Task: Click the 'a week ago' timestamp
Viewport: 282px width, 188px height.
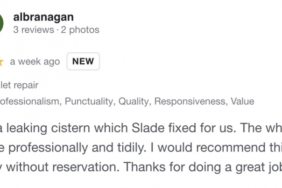Action: (35, 62)
